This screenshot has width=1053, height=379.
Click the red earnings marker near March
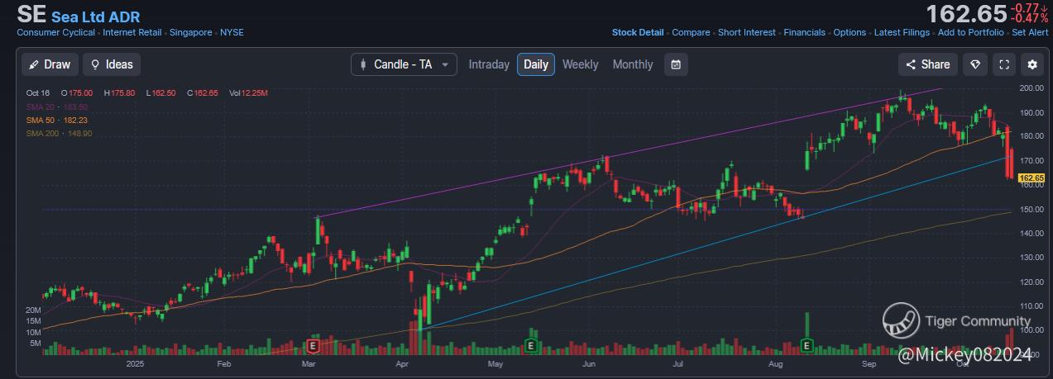pos(314,344)
